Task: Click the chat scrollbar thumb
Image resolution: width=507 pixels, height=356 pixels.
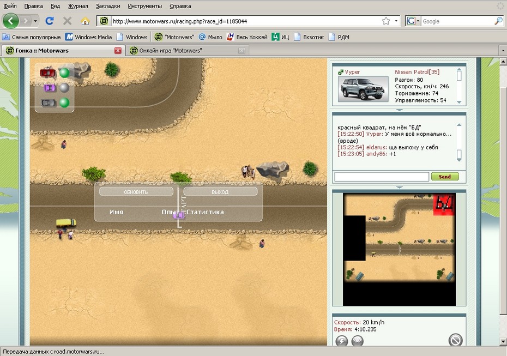Action: point(459,155)
